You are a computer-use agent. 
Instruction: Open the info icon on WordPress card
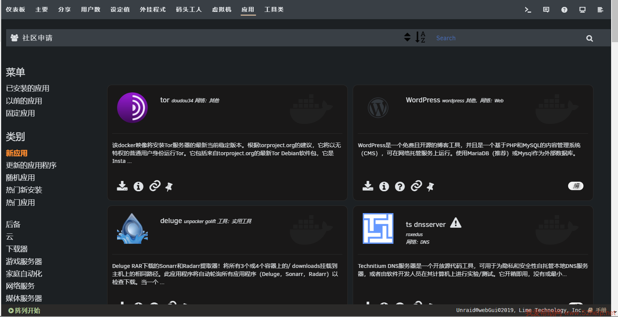pyautogui.click(x=384, y=187)
